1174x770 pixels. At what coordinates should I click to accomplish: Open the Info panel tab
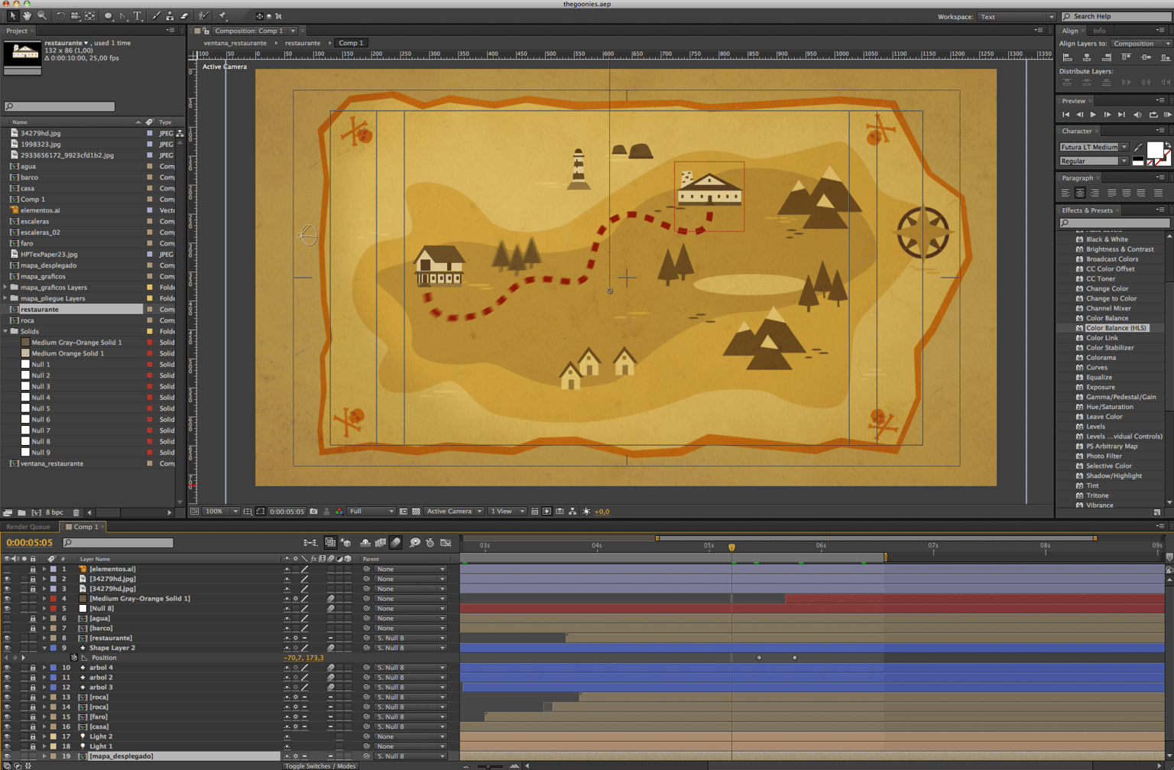[x=1099, y=31]
